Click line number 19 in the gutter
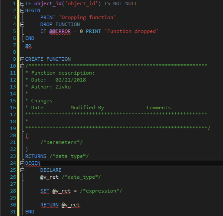223x216 pixels. pos(13,128)
